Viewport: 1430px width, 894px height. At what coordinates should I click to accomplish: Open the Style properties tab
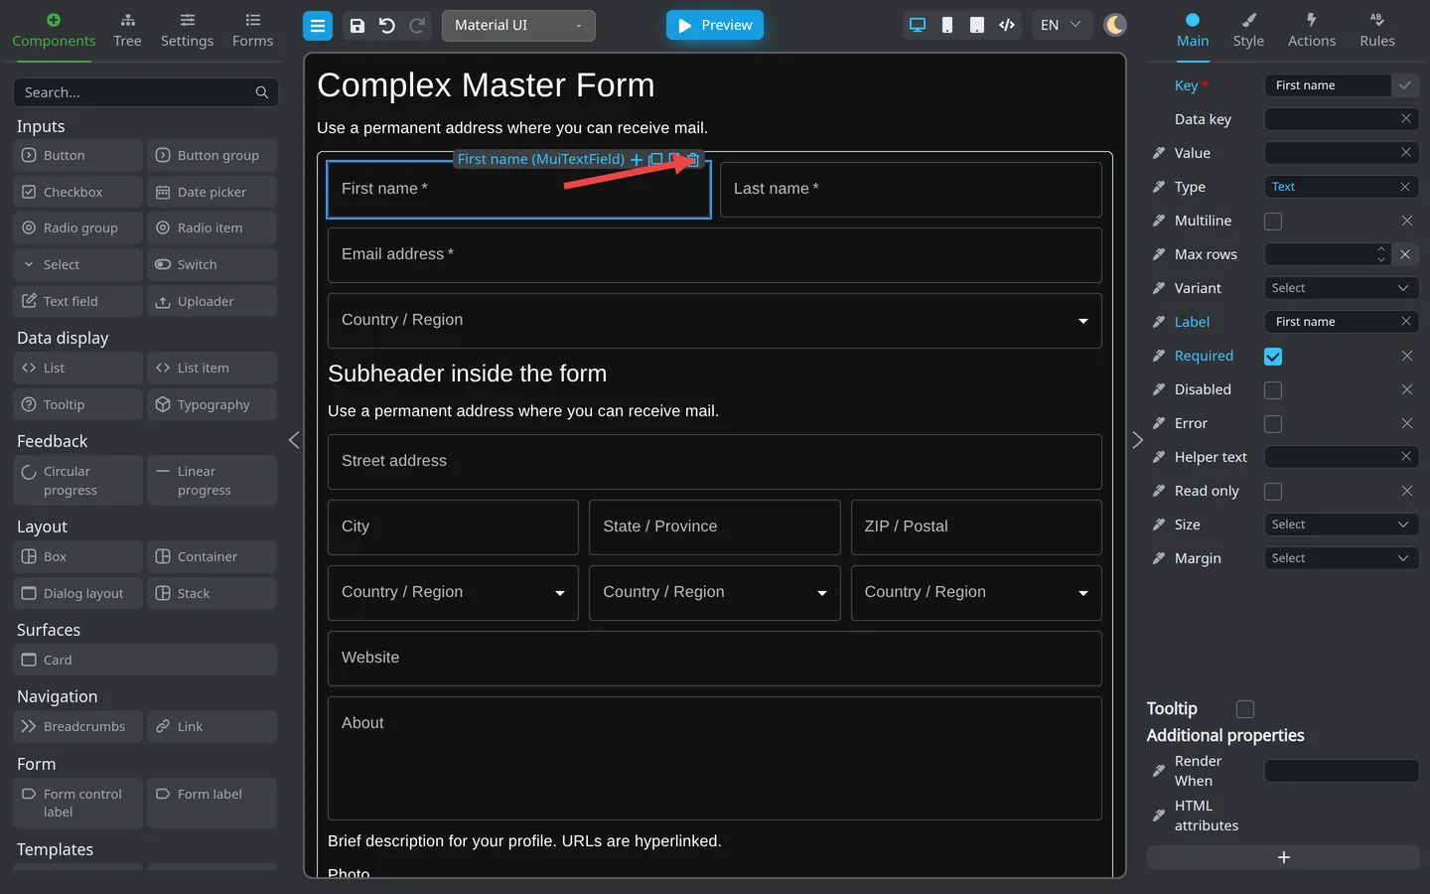[x=1248, y=31]
